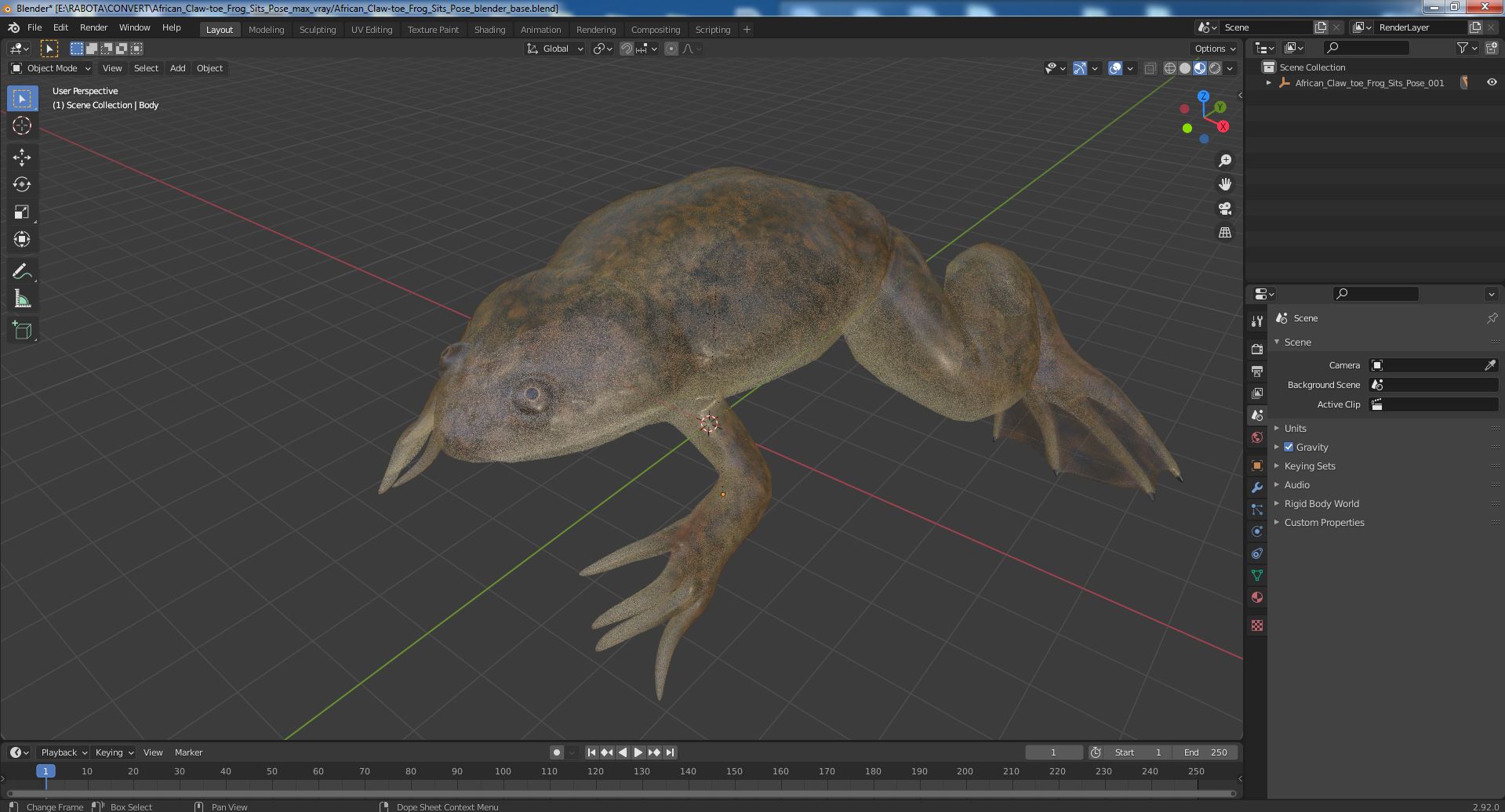Open the Add menu in viewport
The height and width of the screenshot is (812, 1505).
[x=178, y=68]
